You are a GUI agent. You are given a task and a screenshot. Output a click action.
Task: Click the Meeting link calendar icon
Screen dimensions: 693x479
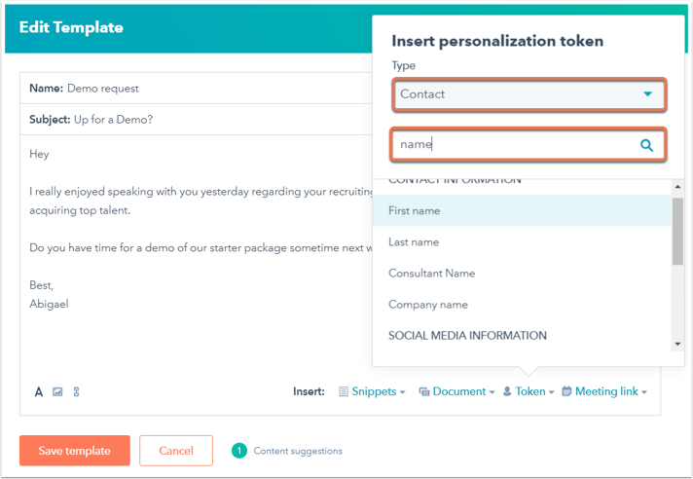point(566,391)
